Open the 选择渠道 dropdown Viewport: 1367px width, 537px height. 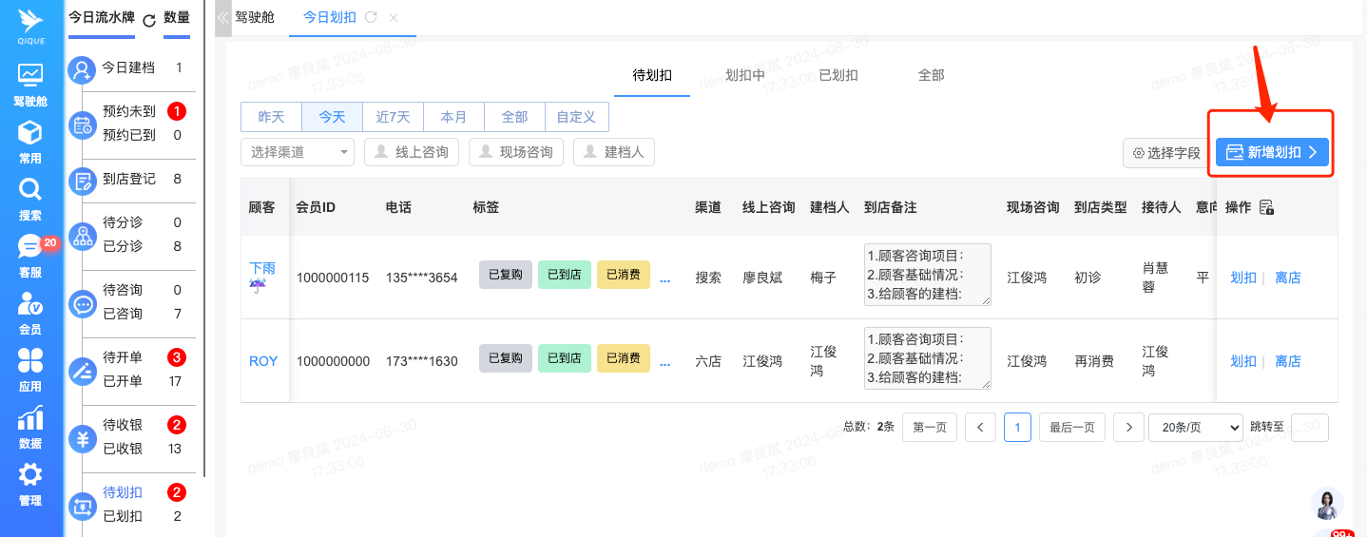pyautogui.click(x=298, y=152)
